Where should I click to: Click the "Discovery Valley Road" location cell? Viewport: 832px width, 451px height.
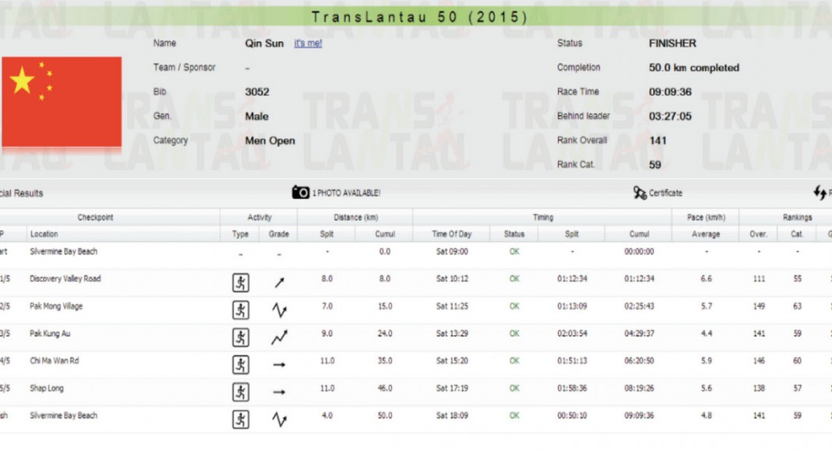(x=65, y=279)
